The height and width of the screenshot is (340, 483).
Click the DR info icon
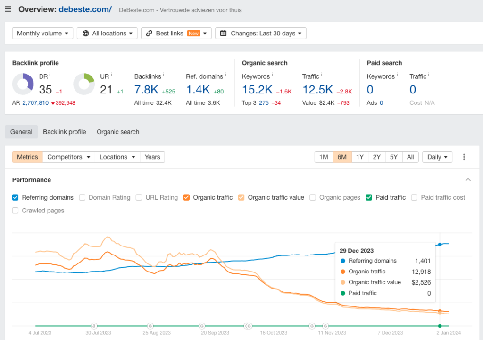(50, 75)
